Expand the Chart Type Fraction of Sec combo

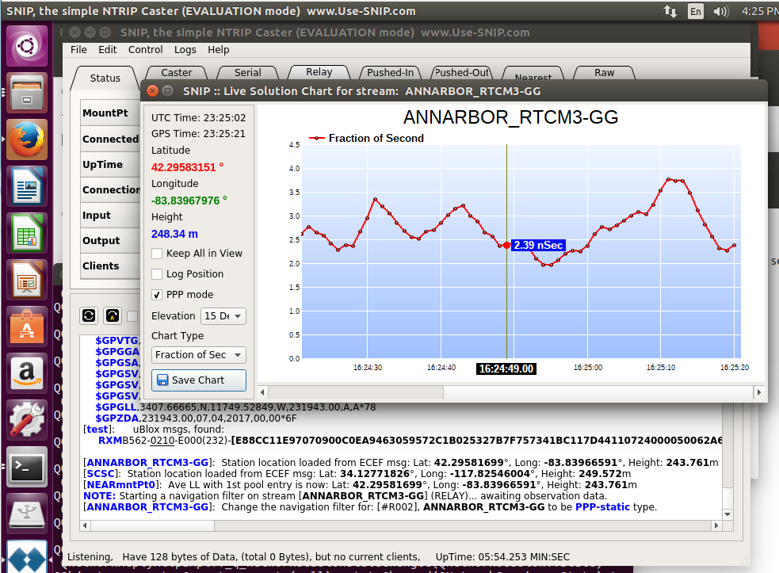[x=199, y=355]
